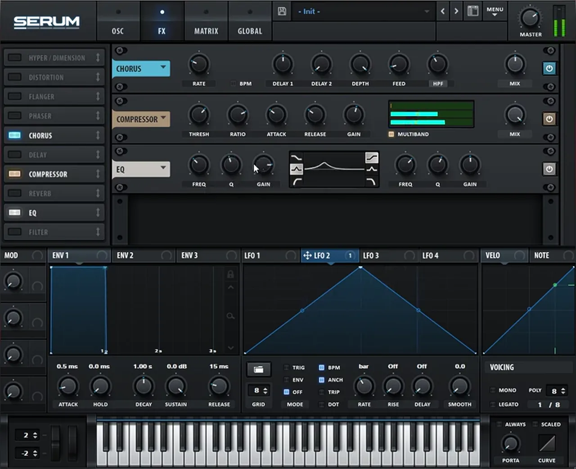Viewport: 576px width, 469px height.
Task: Select the Filter effect in FX list
Action: pyautogui.click(x=54, y=232)
